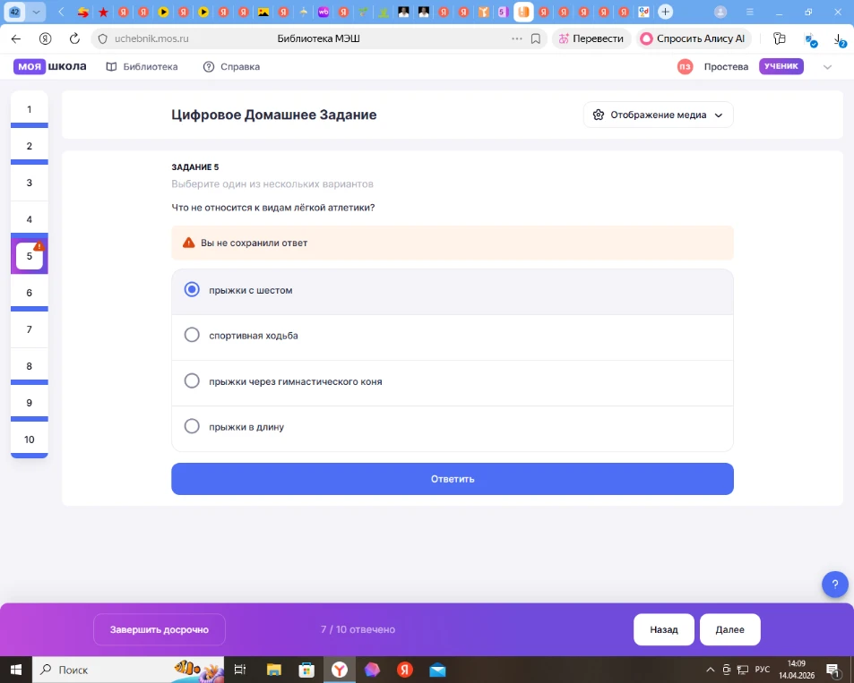The width and height of the screenshot is (854, 683).
Task: Click the round blue help question-mark button
Action: coord(834,584)
